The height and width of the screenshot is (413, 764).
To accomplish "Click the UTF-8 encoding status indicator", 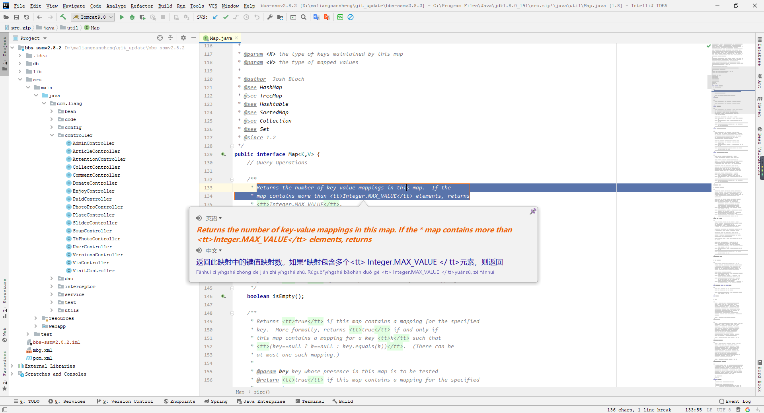I will 724,410.
